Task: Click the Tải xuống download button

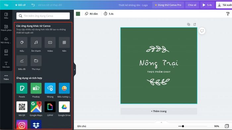Action: (x=224, y=5)
